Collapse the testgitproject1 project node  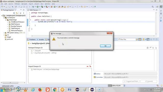[2, 16]
